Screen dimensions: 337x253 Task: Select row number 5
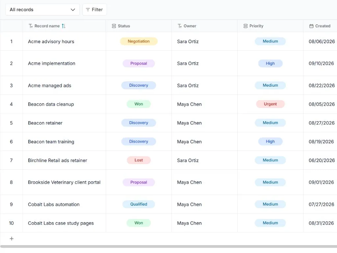point(12,123)
